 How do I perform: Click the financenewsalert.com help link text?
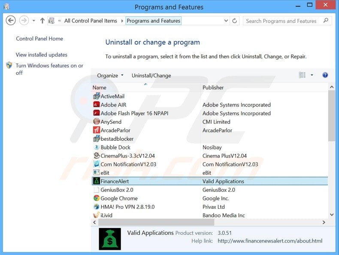point(270,241)
